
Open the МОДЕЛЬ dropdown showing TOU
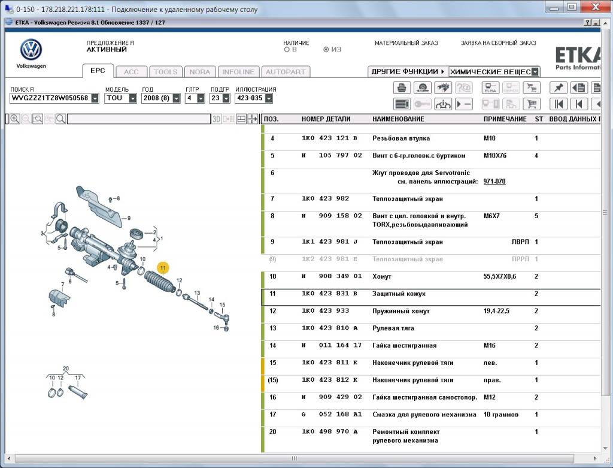132,98
